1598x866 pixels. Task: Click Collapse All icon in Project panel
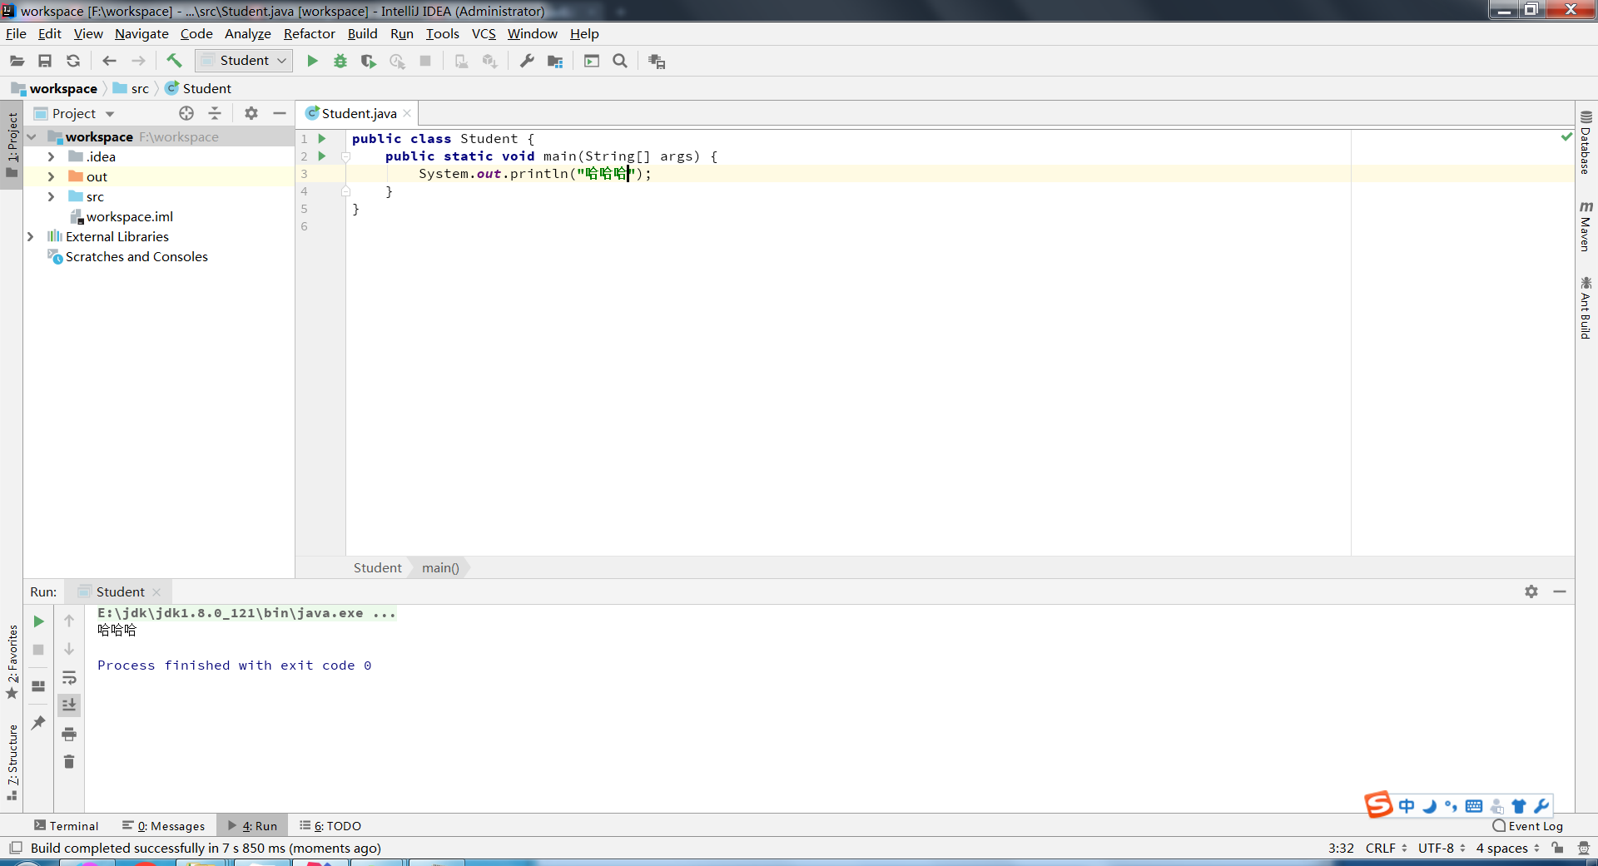(x=215, y=113)
